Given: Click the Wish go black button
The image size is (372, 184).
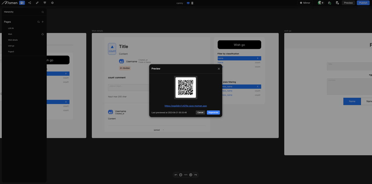Looking at the screenshot, I should click(239, 45).
